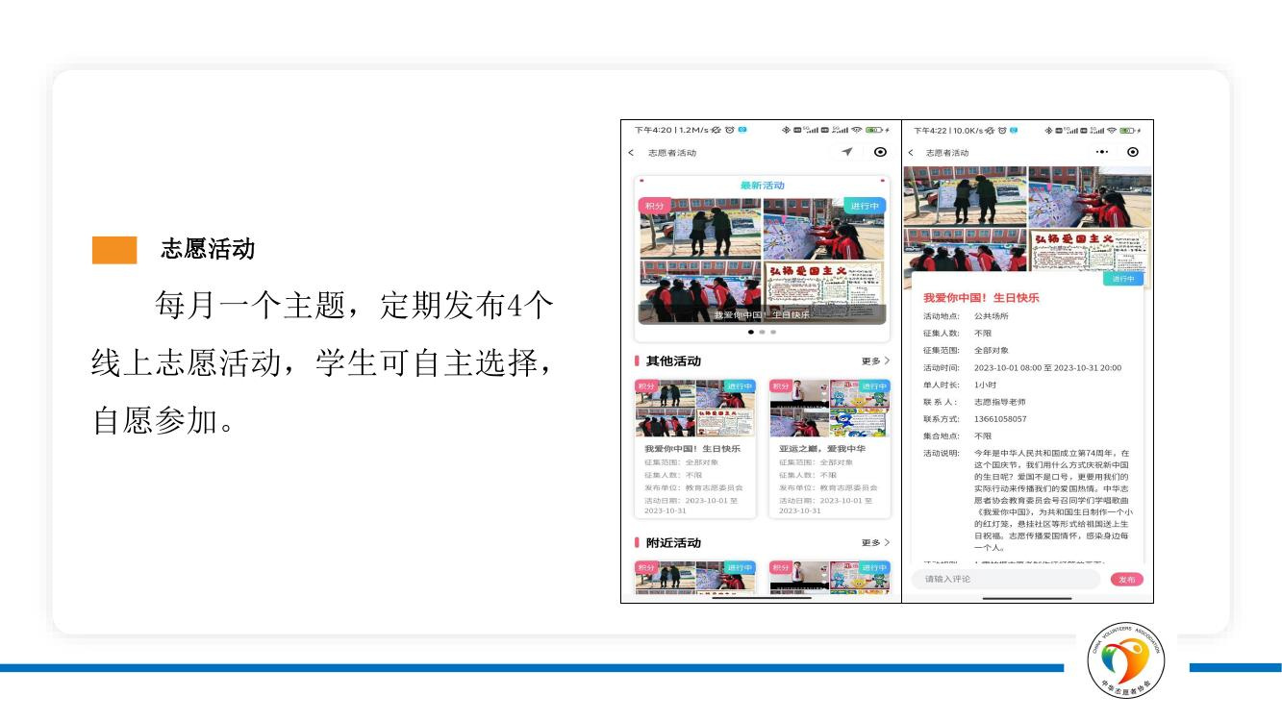Image resolution: width=1282 pixels, height=721 pixels.
Task: Click the 请输入评论 comment field
Action: (x=1006, y=579)
